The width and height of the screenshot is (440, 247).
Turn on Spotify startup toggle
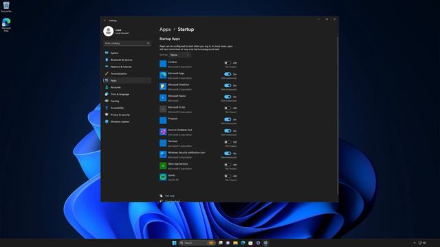click(228, 176)
